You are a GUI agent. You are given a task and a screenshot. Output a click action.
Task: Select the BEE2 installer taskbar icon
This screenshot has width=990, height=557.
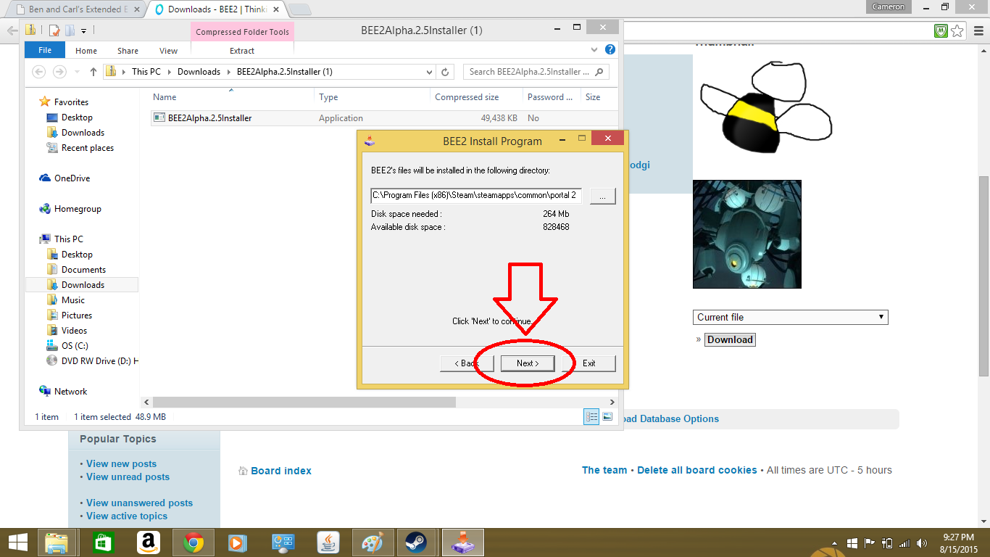(462, 542)
